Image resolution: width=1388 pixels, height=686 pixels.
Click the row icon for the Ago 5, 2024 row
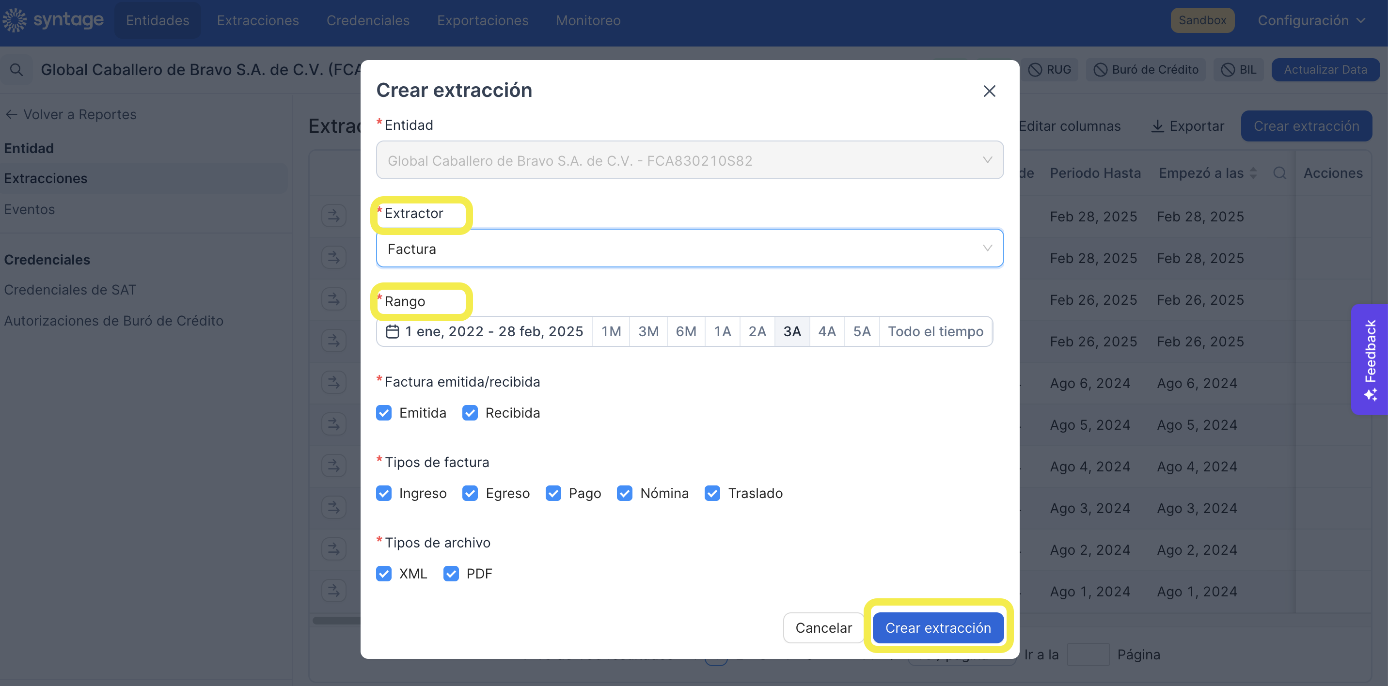coord(333,424)
